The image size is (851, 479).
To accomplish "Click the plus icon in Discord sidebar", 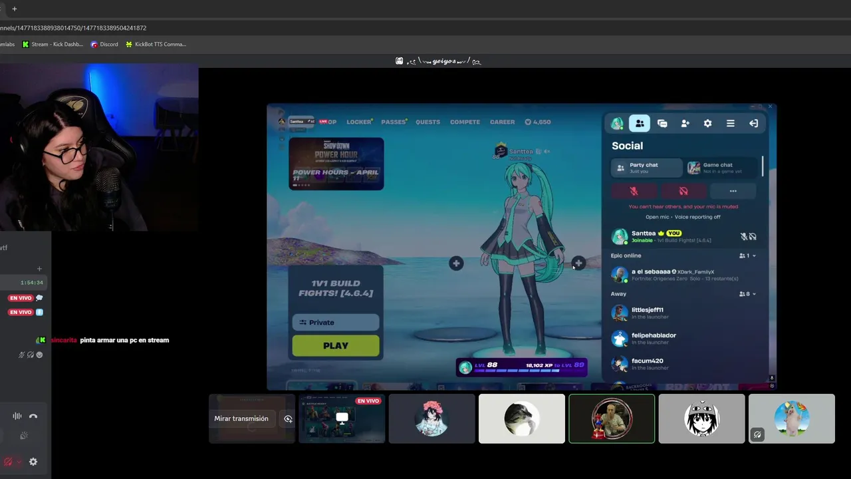I will pyautogui.click(x=39, y=269).
